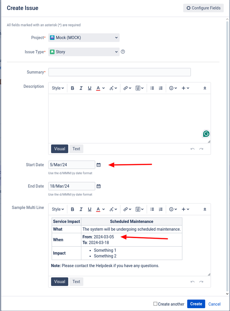Screen dimensions: 230x311
Task: Click 'To: 2024-03-18' in the table
Action: coord(96,243)
